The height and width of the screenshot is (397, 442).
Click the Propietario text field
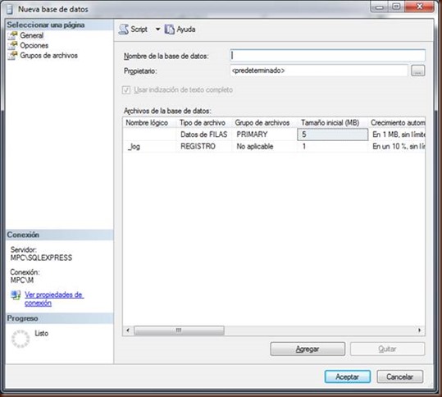point(319,71)
